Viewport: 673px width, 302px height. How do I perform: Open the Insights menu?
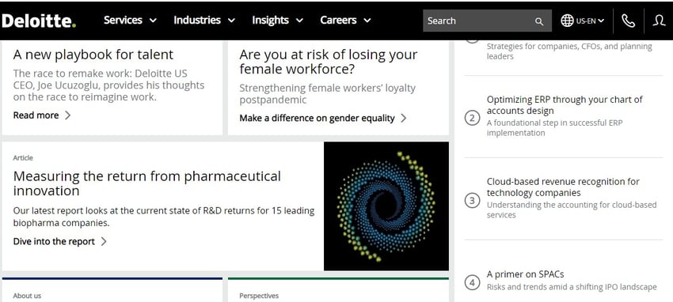[x=278, y=20]
